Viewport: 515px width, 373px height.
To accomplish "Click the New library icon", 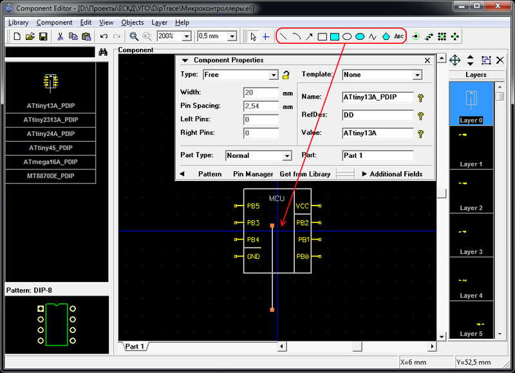I will (x=17, y=36).
